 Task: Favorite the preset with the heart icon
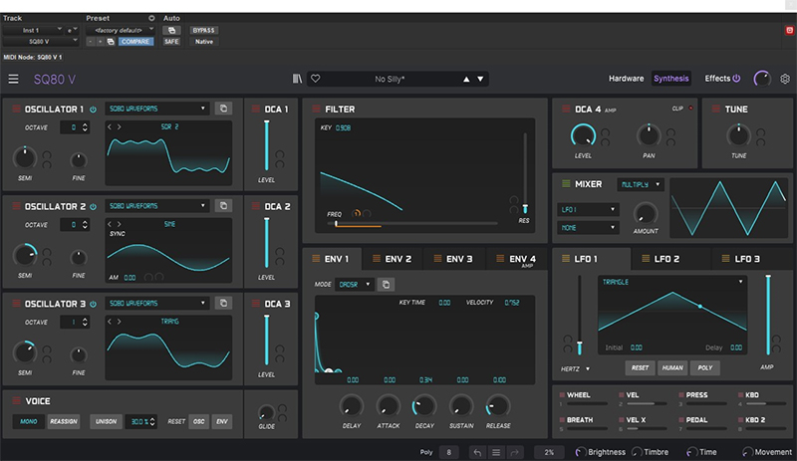(316, 79)
